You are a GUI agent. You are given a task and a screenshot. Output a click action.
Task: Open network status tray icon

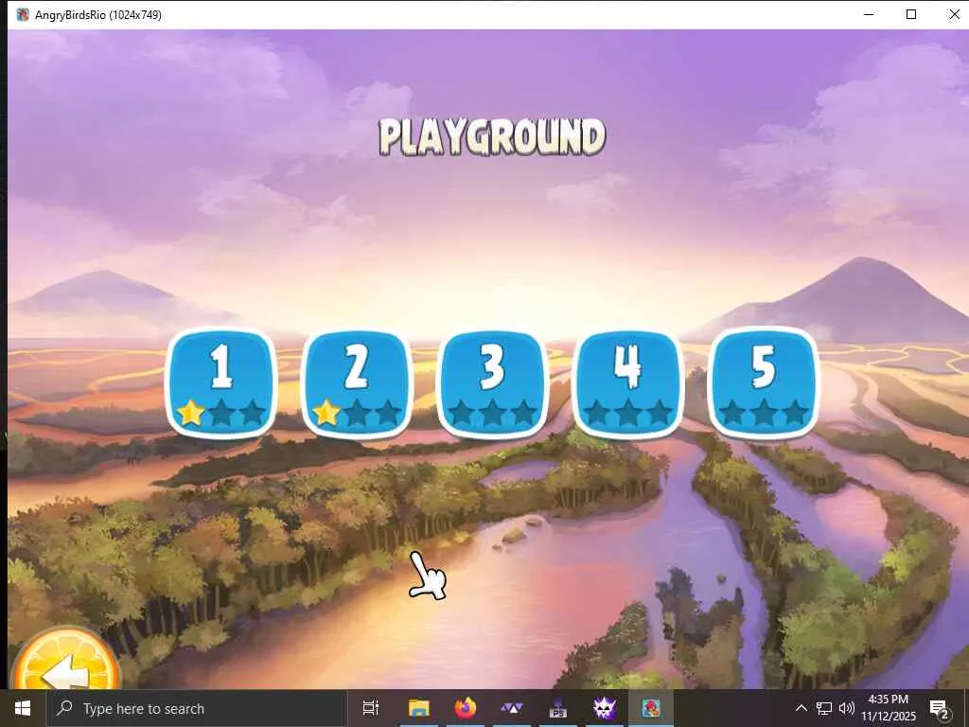pyautogui.click(x=824, y=708)
